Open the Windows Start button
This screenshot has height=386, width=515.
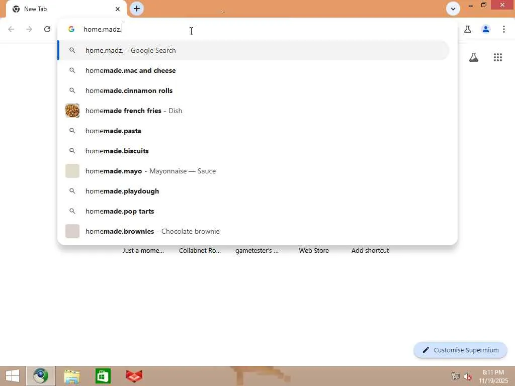pyautogui.click(x=13, y=376)
